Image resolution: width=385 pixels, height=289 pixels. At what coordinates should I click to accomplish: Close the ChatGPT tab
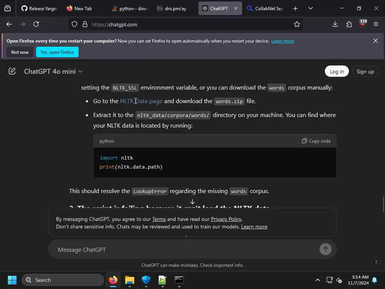click(236, 8)
